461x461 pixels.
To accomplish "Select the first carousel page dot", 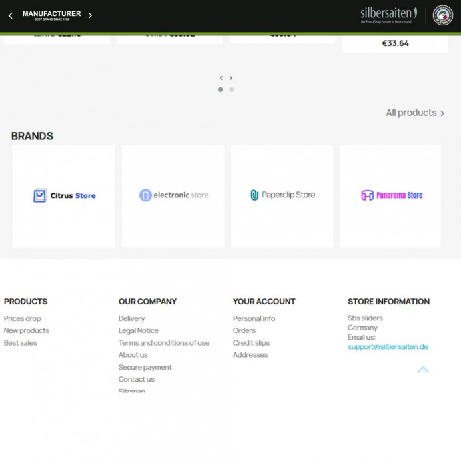I will (x=221, y=89).
